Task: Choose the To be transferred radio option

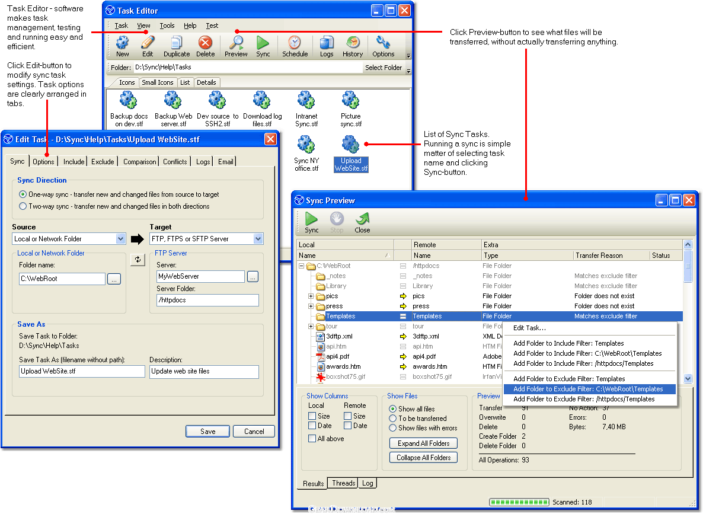Action: [x=393, y=419]
